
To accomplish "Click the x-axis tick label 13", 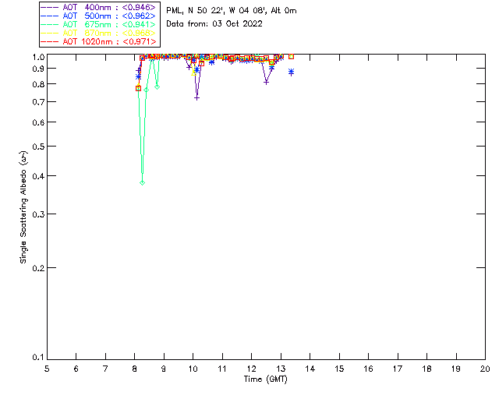I will click(281, 369).
